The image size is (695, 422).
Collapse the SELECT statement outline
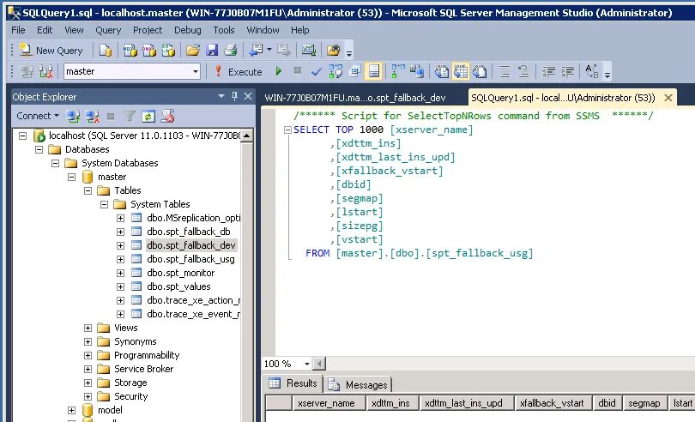(x=287, y=130)
